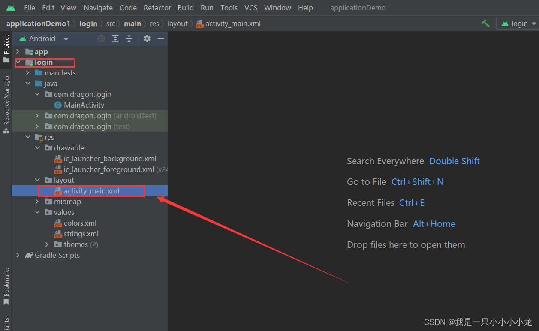Collapse the java folder
539x331 pixels.
pyautogui.click(x=27, y=84)
